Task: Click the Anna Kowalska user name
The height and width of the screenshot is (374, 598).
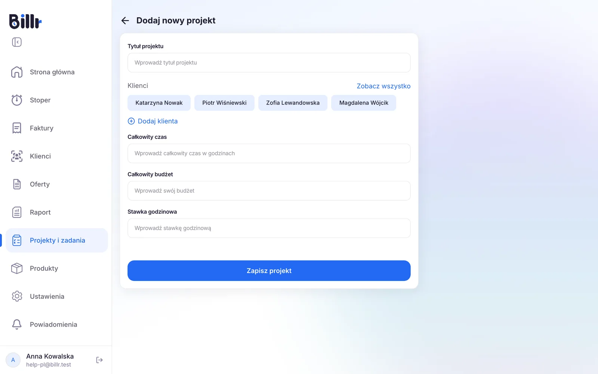Action: 50,356
